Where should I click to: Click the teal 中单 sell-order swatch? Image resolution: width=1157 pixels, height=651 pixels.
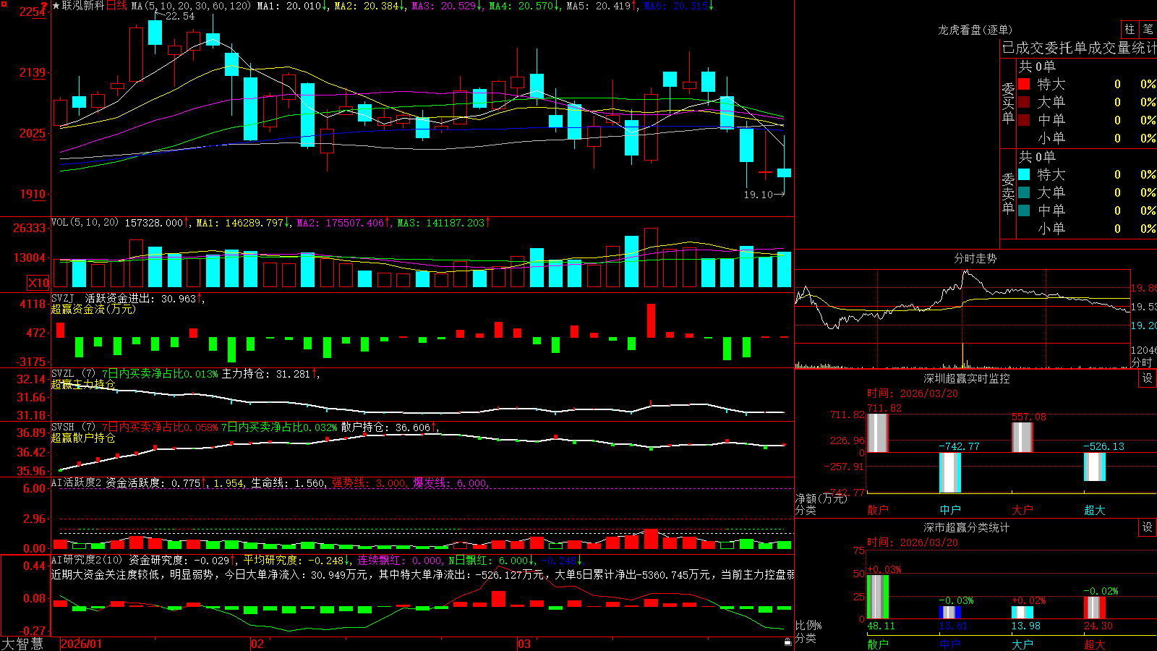click(x=1024, y=210)
